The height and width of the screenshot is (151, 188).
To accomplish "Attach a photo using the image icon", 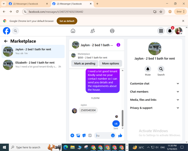I will (78, 136).
